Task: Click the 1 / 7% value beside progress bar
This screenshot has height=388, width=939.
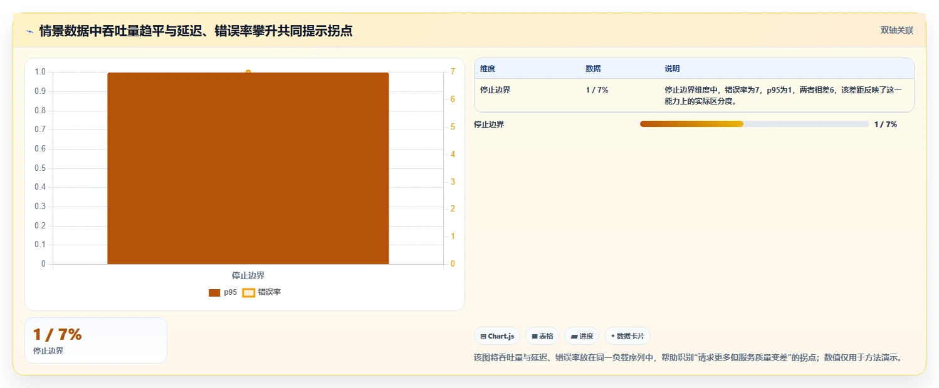Action: click(885, 125)
